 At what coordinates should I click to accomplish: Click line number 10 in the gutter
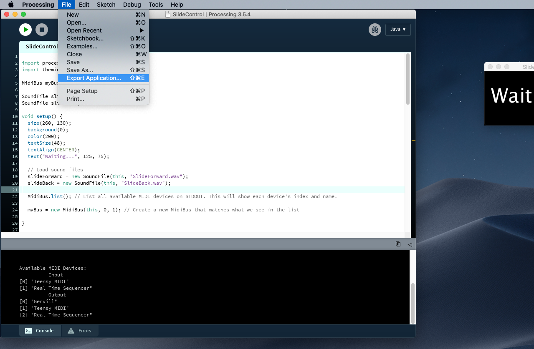15,116
